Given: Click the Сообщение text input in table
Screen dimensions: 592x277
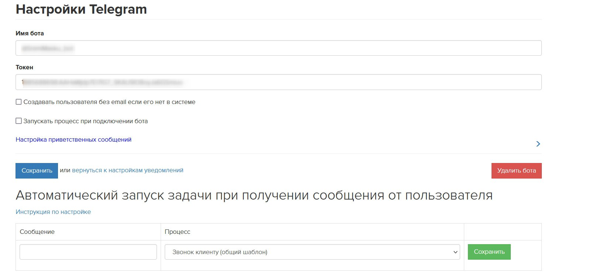Looking at the screenshot, I should click(88, 252).
